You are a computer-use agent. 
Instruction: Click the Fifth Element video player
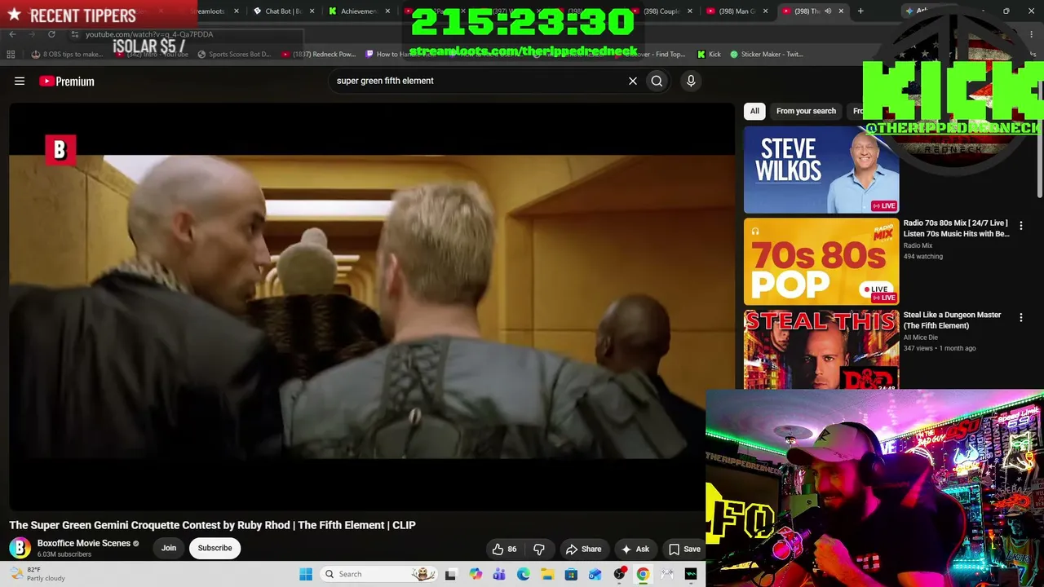[x=372, y=307]
